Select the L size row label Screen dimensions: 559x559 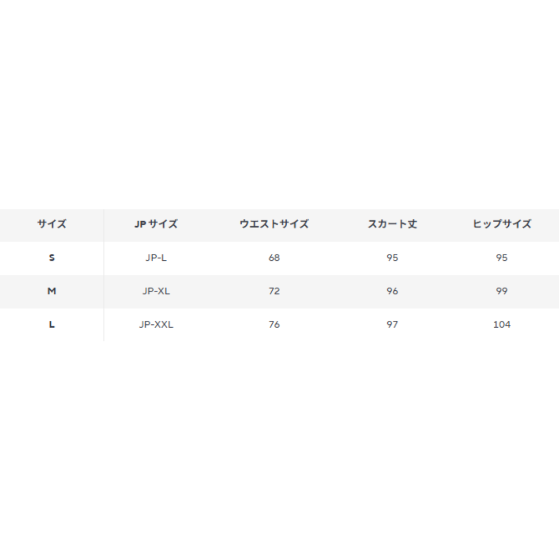pyautogui.click(x=52, y=325)
